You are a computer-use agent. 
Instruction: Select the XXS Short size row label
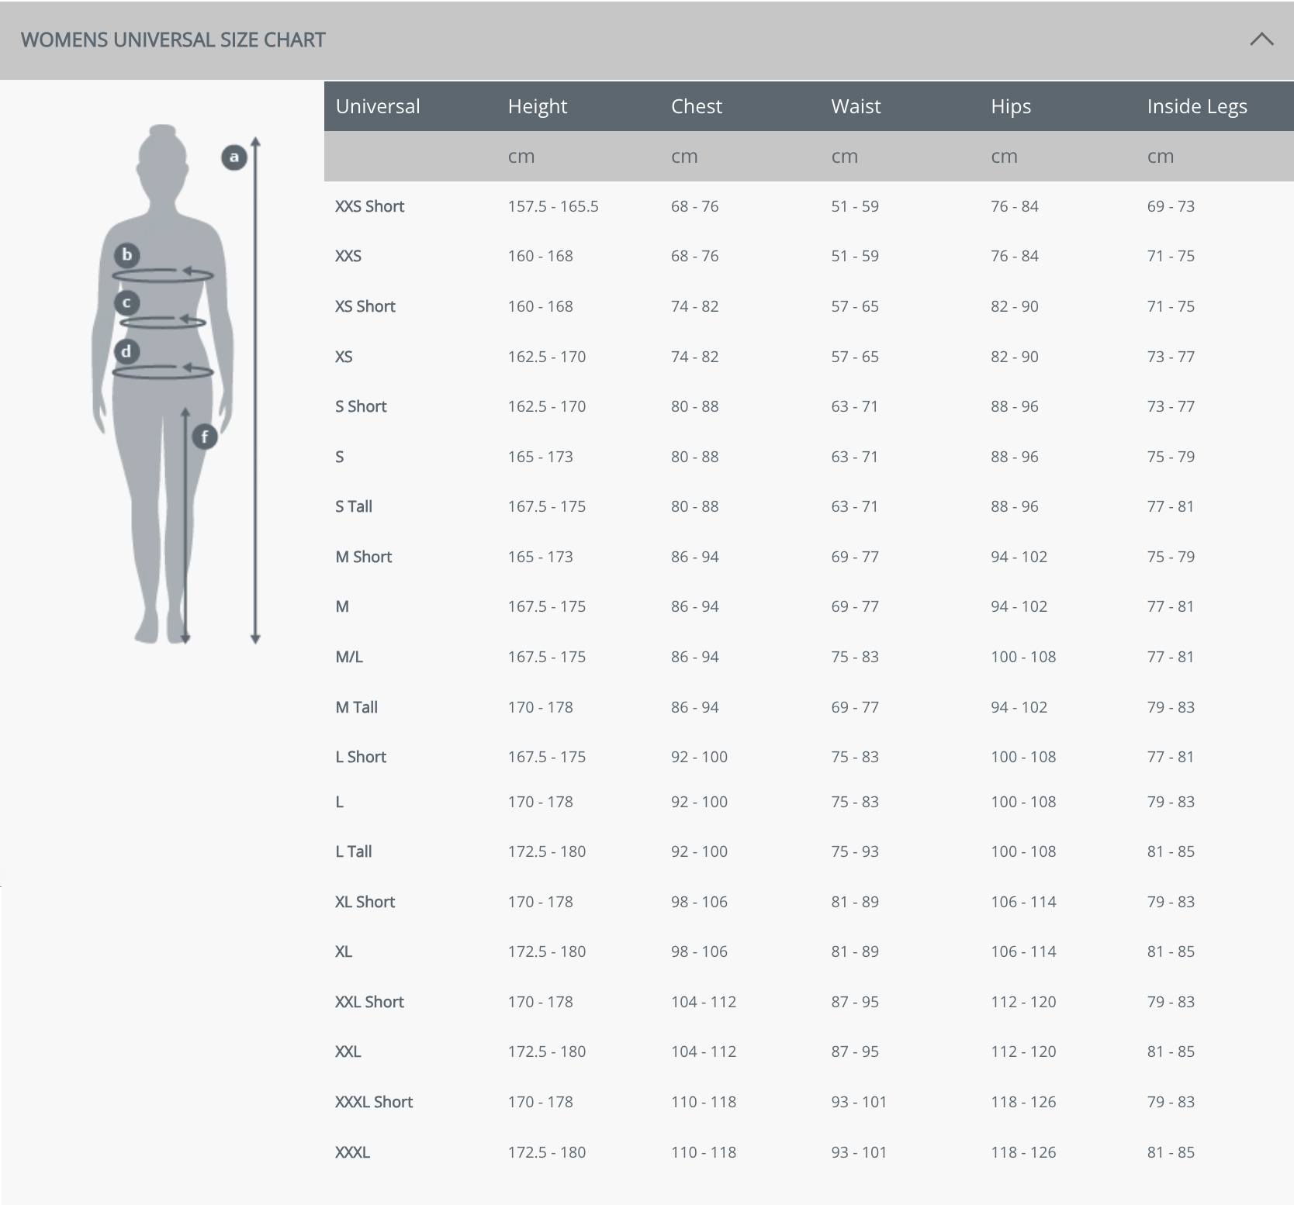(369, 206)
